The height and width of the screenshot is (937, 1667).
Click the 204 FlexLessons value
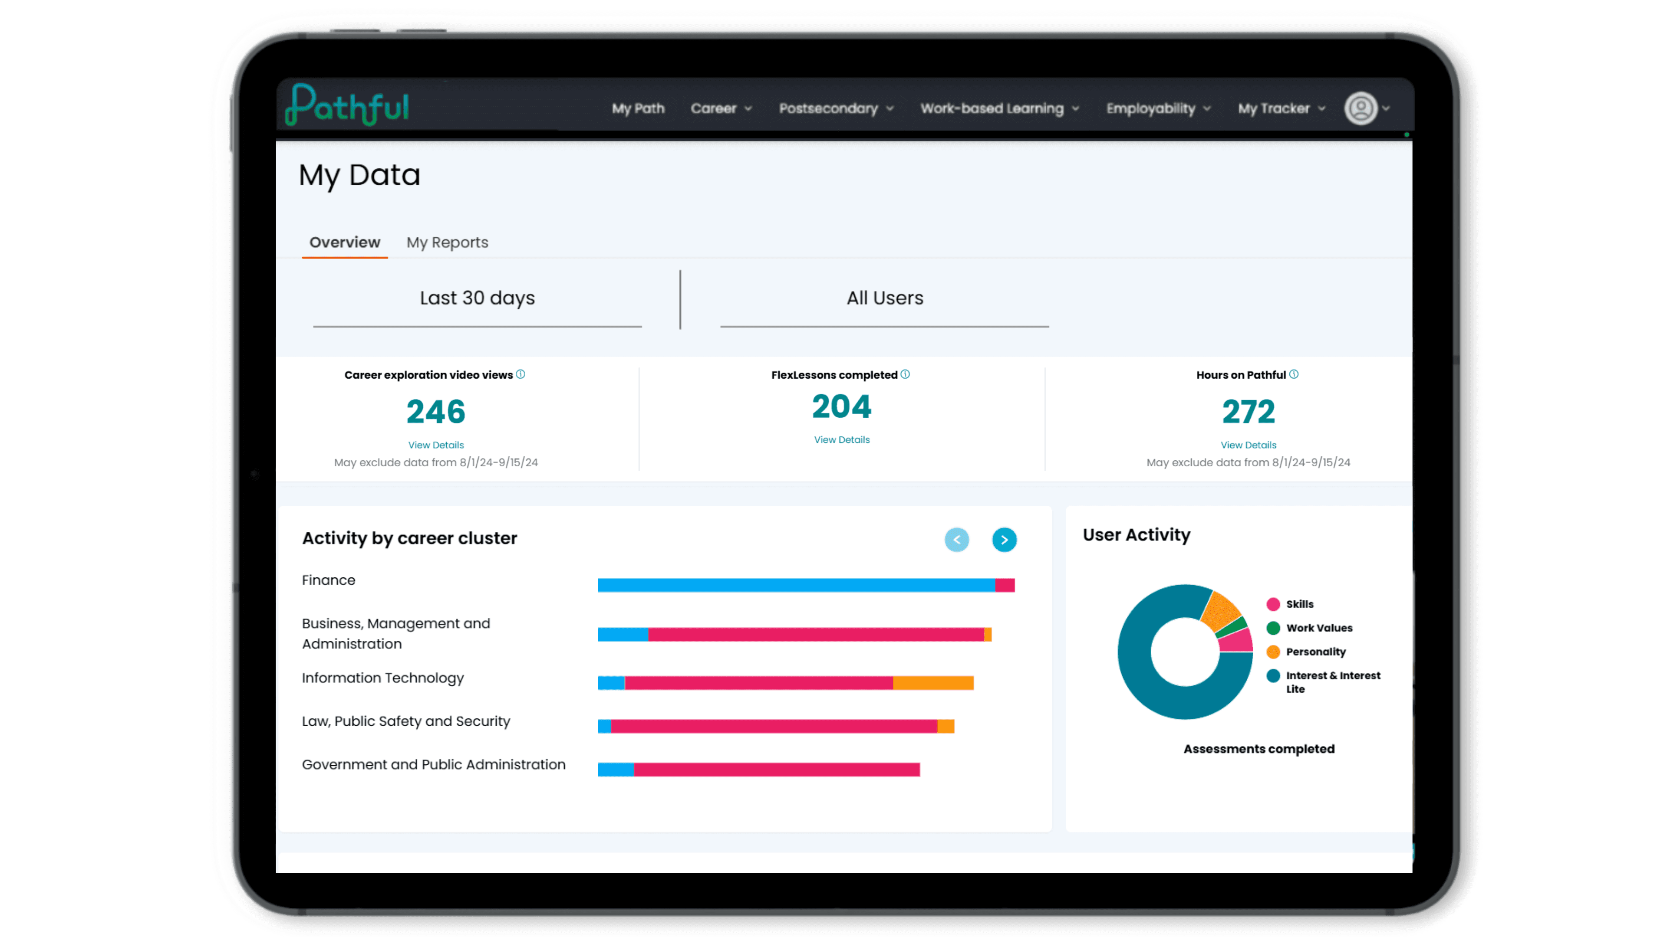pos(841,407)
